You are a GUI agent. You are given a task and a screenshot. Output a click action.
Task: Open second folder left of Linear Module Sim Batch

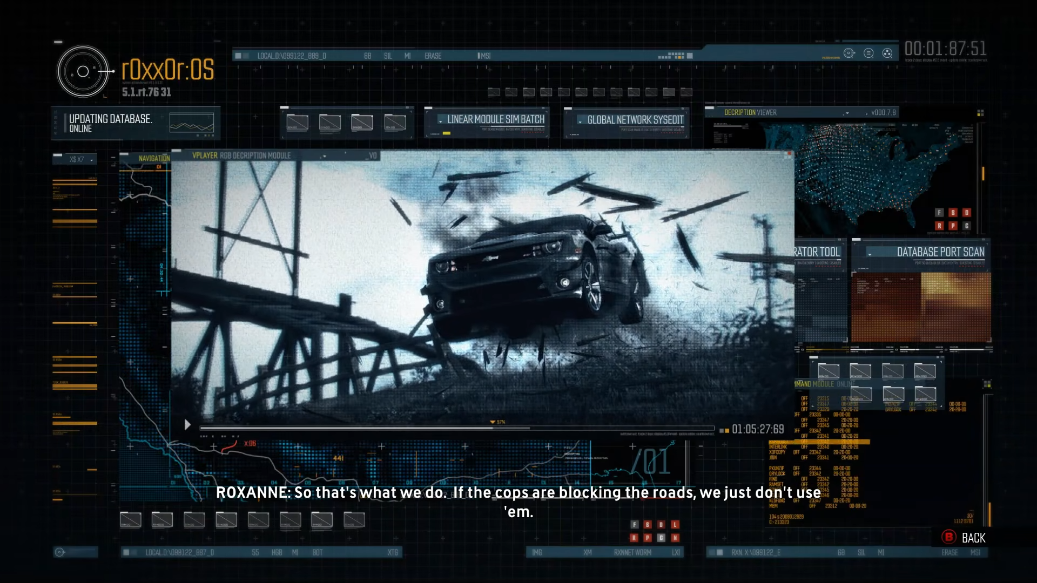coord(330,123)
